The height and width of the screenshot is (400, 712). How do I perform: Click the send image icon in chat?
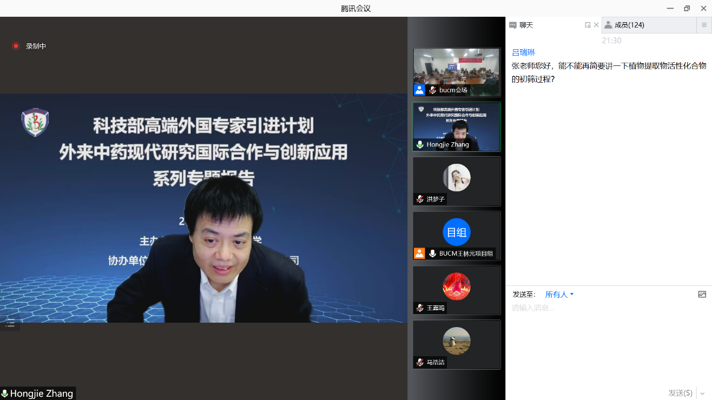[x=702, y=295]
